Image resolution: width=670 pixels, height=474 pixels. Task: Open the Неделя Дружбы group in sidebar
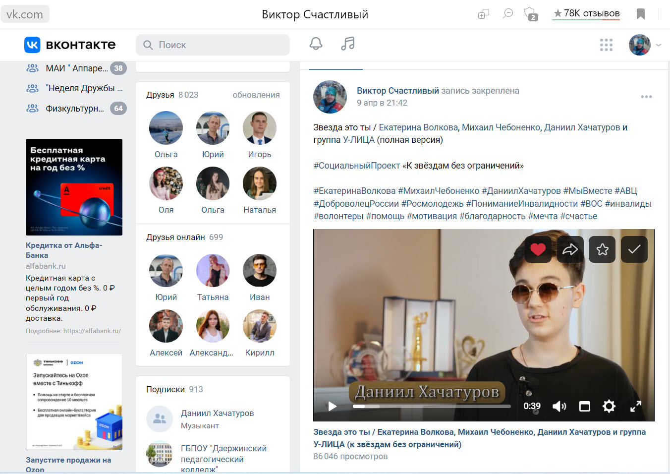(76, 88)
